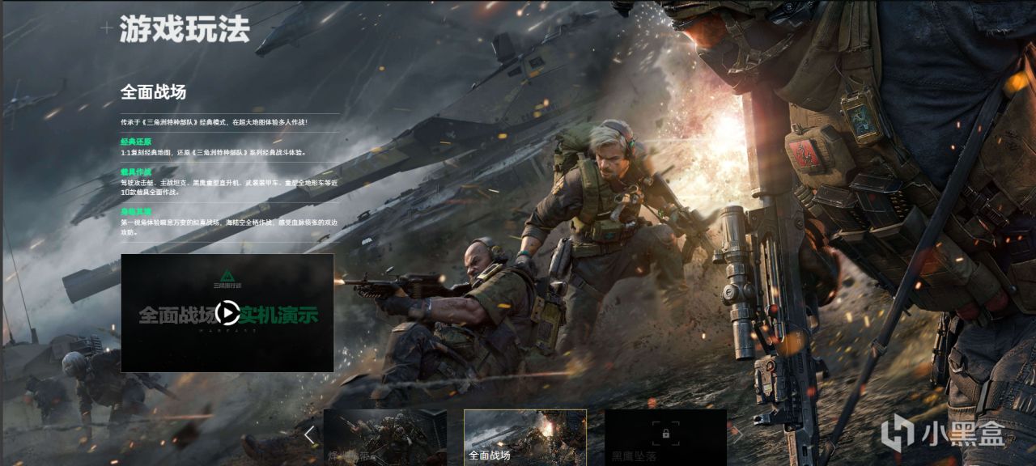Select the 全面战场 mode thumbnail
Viewport: 1036px width, 466px height.
524,437
